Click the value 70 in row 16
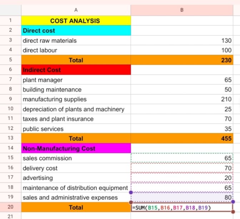The image size is (240, 219). [182, 168]
